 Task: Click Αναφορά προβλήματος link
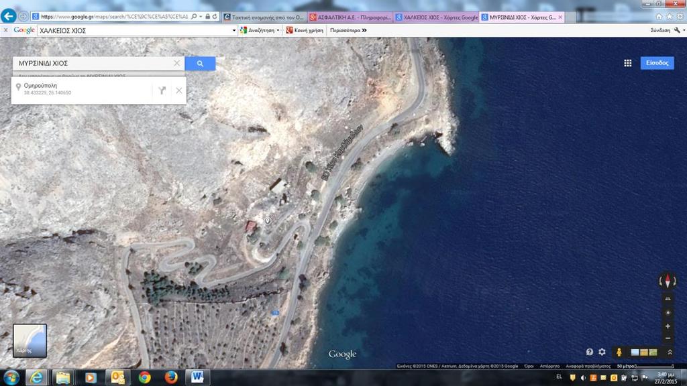tap(588, 366)
